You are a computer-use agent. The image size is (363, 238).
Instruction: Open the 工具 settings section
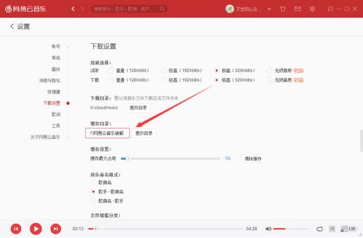click(56, 126)
